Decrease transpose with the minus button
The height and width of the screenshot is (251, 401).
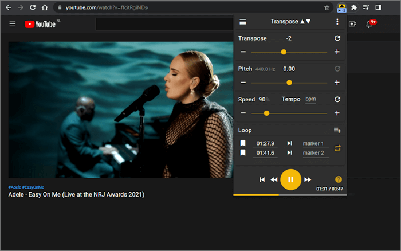point(243,52)
